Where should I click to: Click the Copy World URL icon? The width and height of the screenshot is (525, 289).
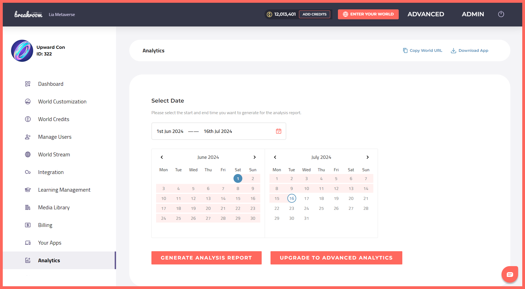click(x=405, y=50)
